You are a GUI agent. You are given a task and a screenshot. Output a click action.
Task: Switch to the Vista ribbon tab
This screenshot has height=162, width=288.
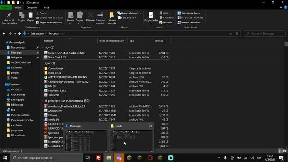(x=46, y=7)
